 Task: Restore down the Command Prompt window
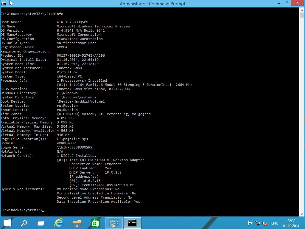pos(287,3)
